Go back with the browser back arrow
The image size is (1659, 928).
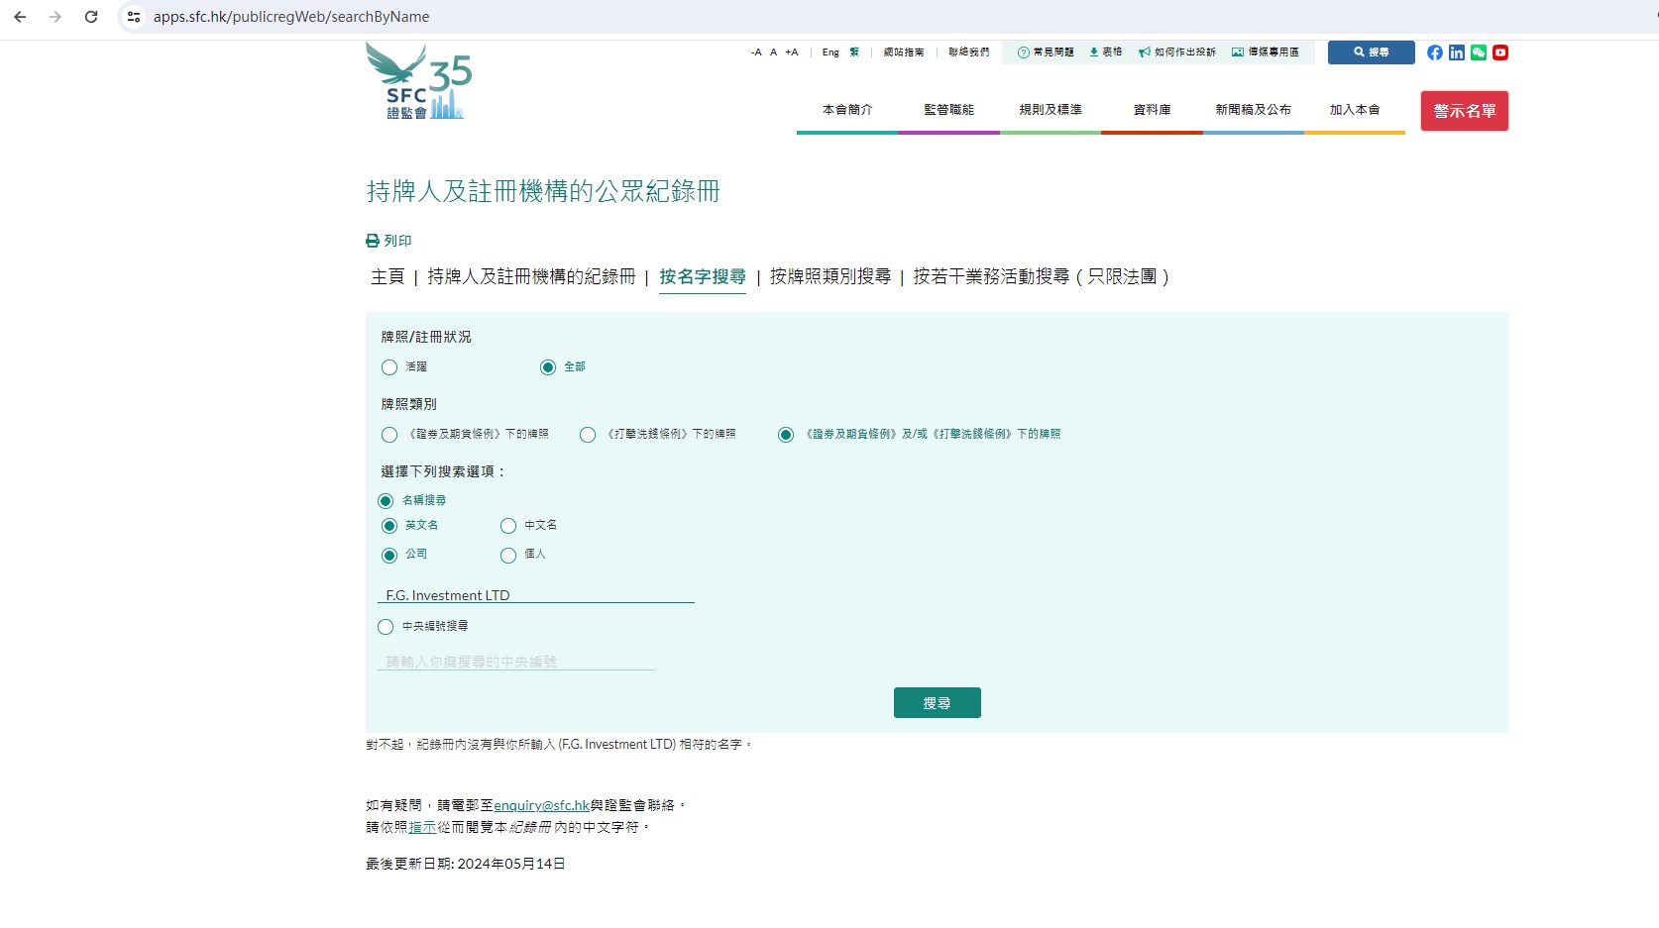20,17
